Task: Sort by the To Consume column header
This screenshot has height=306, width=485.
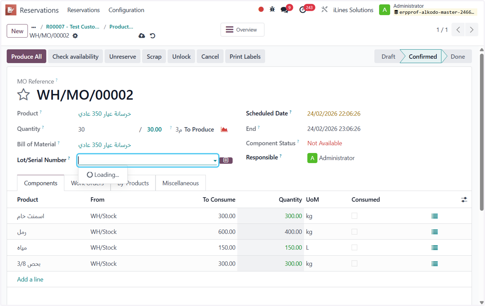Action: click(x=219, y=200)
